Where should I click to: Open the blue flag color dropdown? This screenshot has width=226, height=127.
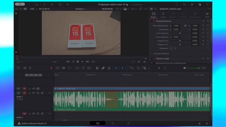[x=119, y=68]
